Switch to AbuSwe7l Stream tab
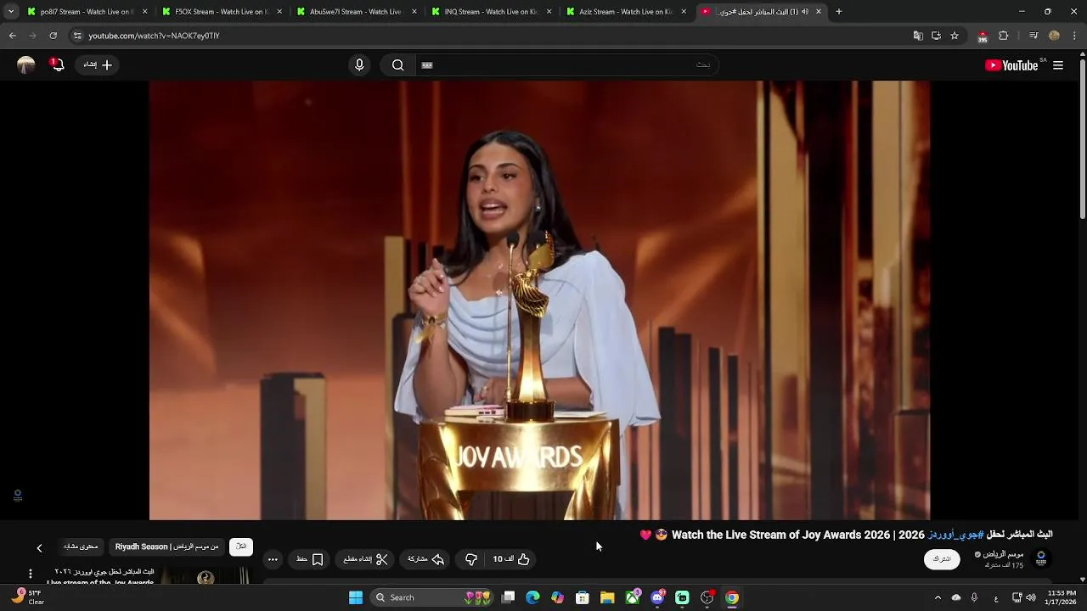1087x611 pixels. [x=355, y=12]
